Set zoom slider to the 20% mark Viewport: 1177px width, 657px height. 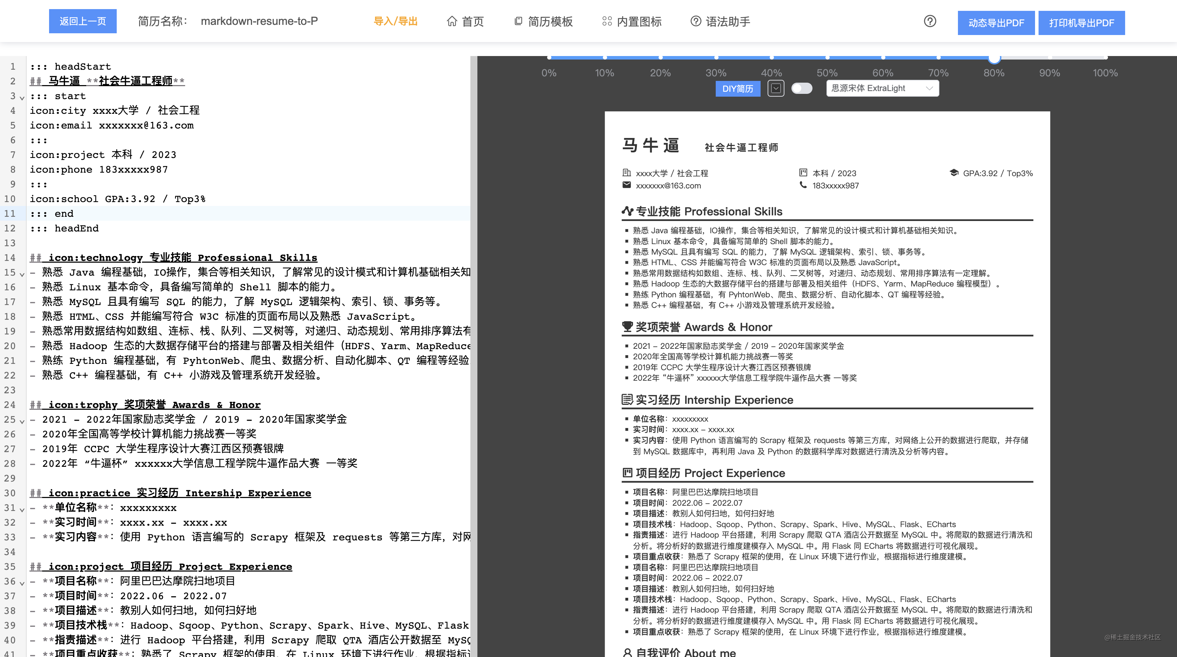pyautogui.click(x=661, y=57)
